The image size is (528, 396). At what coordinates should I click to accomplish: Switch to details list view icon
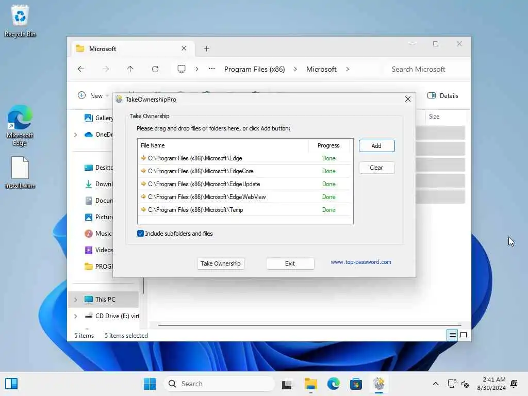coord(452,335)
